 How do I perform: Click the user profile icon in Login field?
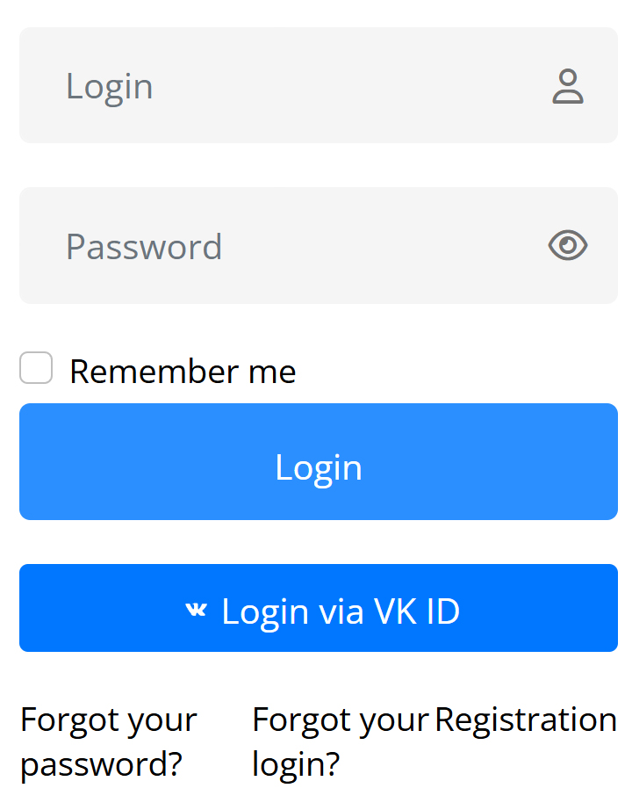pos(568,86)
